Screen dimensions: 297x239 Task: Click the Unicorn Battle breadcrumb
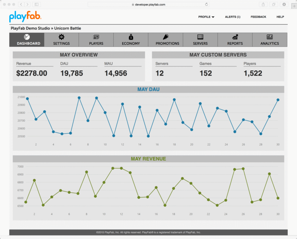pos(68,28)
